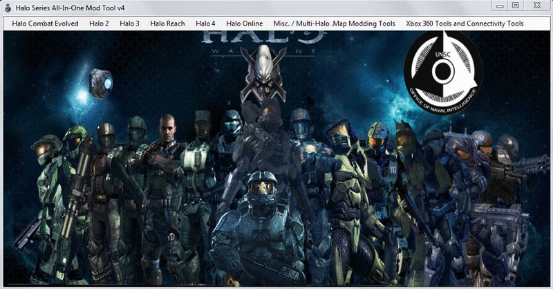Image resolution: width=553 pixels, height=289 pixels.
Task: Maximize the Mod Tool window
Action: [516, 6]
